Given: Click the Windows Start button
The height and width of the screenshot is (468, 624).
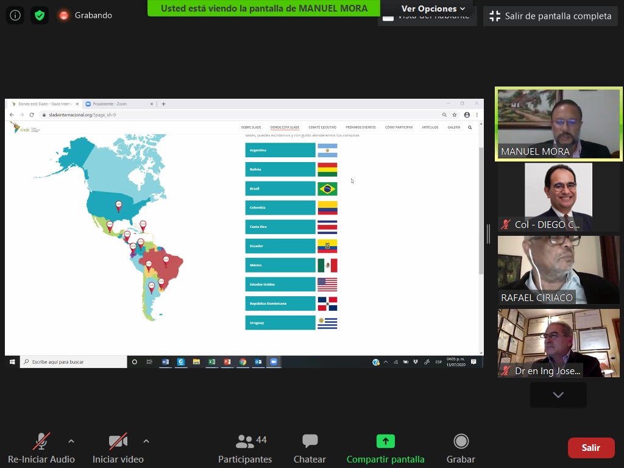Looking at the screenshot, I should tap(12, 362).
